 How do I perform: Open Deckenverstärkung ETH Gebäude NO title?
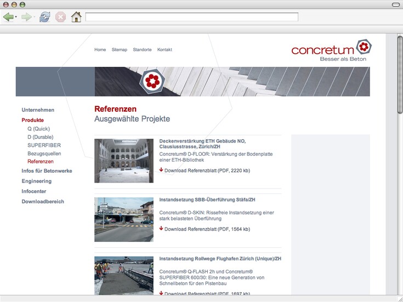pos(202,144)
